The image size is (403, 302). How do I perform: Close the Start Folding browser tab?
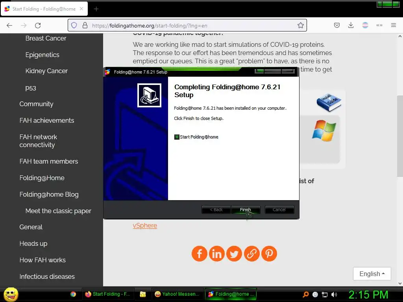[x=81, y=9]
